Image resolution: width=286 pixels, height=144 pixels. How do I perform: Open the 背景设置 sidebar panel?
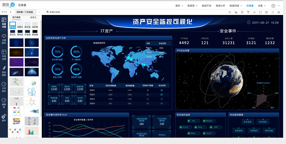click(4, 23)
